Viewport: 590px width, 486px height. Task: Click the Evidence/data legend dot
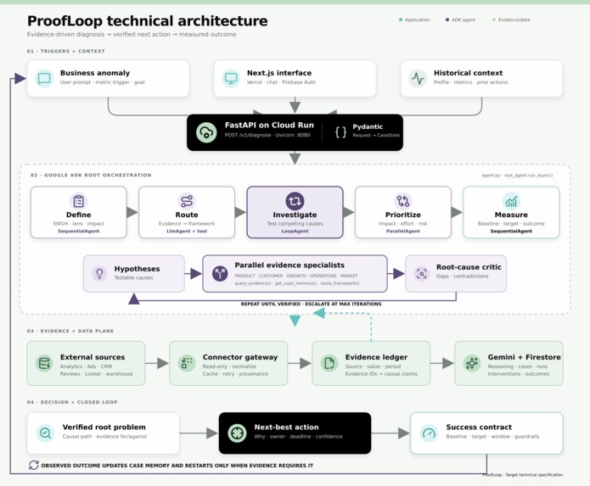point(494,20)
